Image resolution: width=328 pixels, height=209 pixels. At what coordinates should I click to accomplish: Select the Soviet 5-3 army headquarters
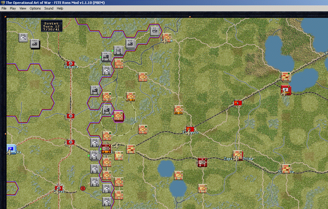click(x=131, y=149)
